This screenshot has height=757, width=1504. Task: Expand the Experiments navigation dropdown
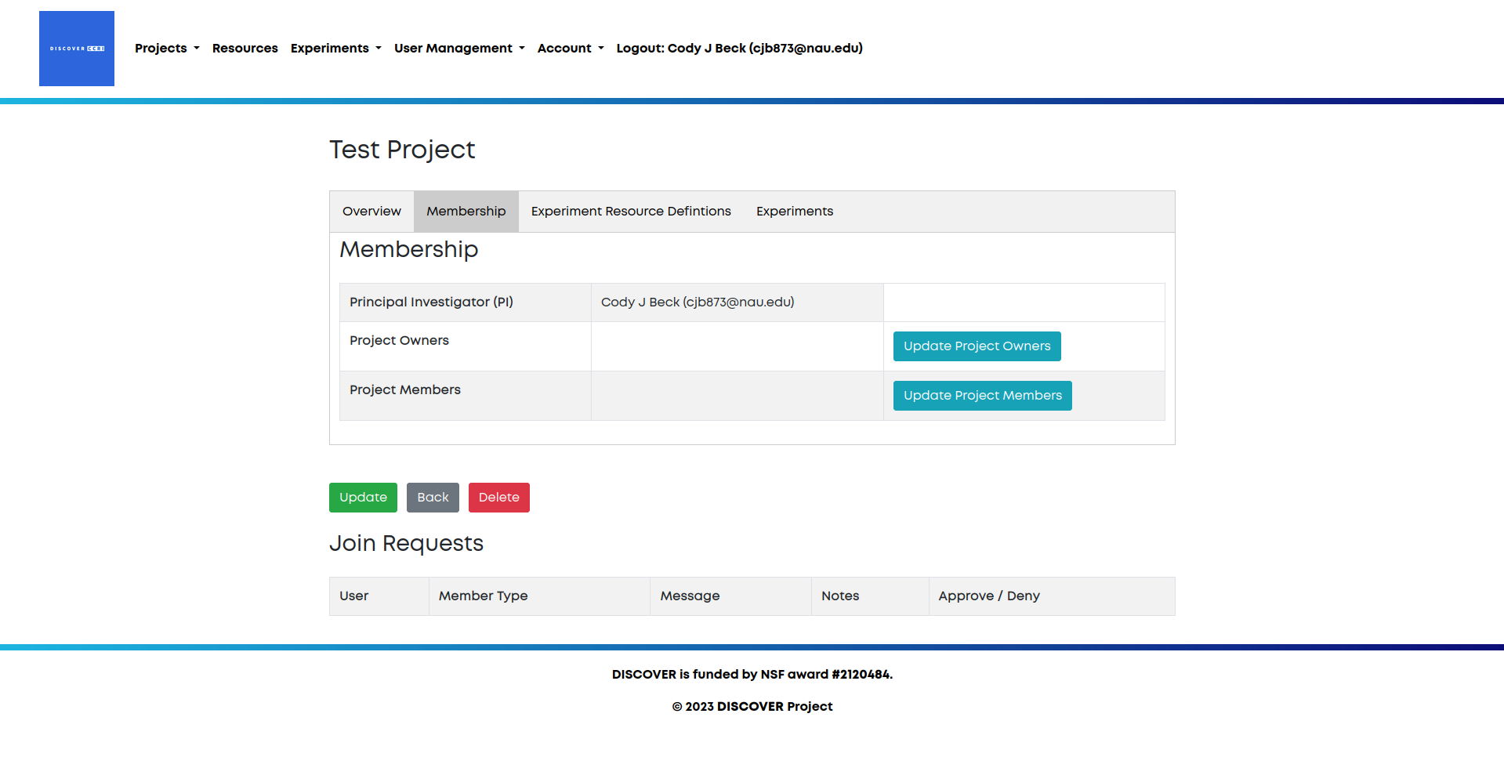pos(335,49)
